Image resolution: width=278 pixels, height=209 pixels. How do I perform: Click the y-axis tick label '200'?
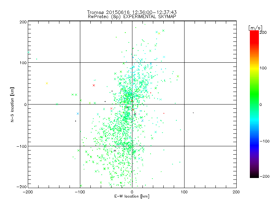tap(23, 22)
